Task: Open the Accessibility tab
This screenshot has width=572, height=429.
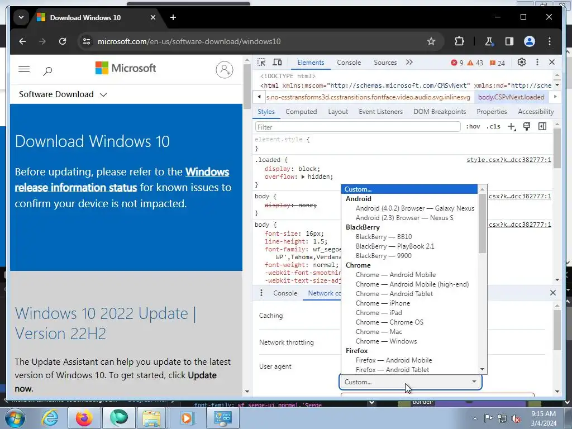Action: click(536, 112)
